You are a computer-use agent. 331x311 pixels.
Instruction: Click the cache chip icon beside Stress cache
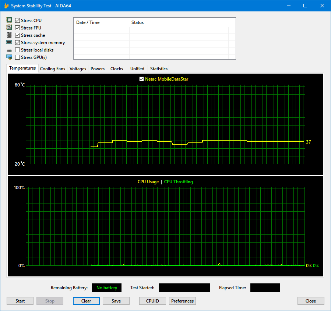pyautogui.click(x=9, y=35)
